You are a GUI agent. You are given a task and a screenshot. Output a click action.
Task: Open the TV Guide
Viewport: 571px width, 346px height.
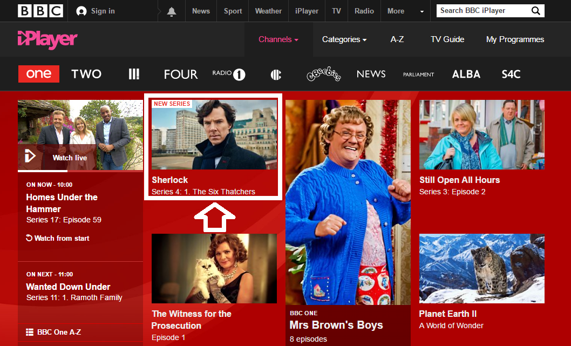tap(447, 39)
